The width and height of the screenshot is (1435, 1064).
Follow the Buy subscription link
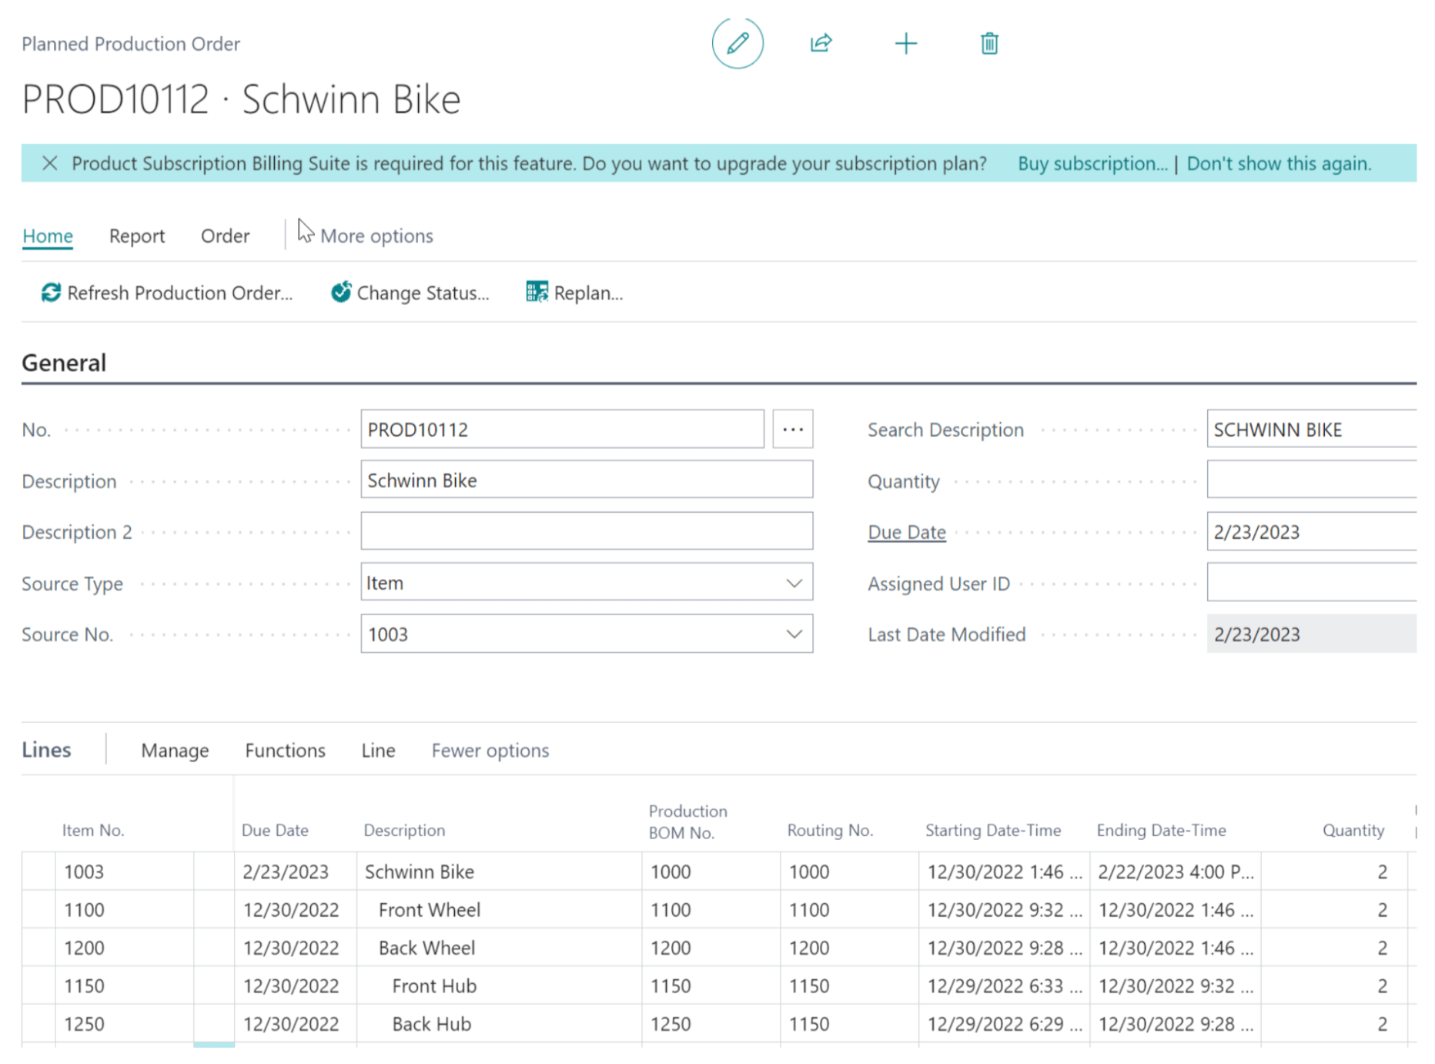click(x=1092, y=163)
